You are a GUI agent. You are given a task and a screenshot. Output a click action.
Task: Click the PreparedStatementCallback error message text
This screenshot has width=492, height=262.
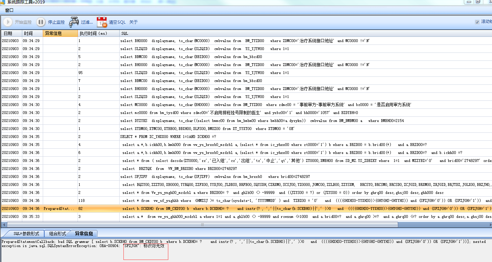pyautogui.click(x=243, y=244)
